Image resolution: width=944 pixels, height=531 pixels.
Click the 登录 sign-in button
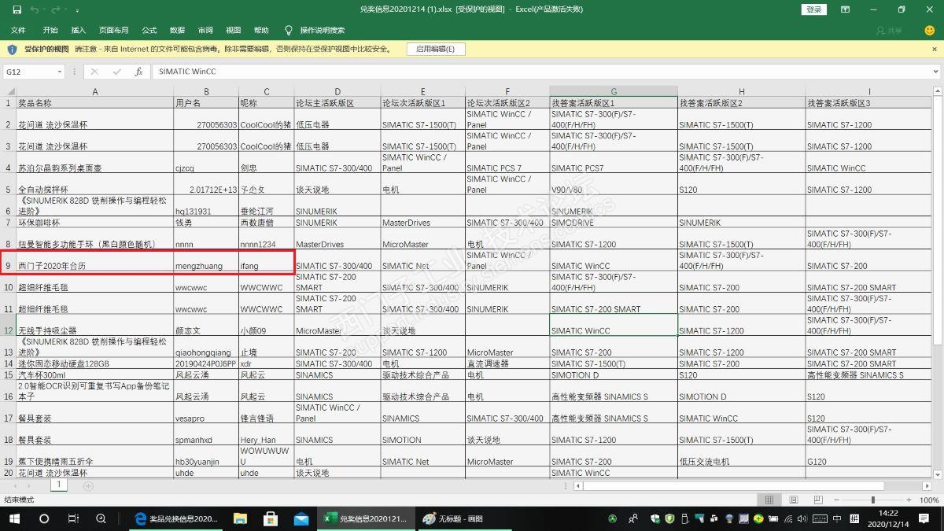point(813,9)
